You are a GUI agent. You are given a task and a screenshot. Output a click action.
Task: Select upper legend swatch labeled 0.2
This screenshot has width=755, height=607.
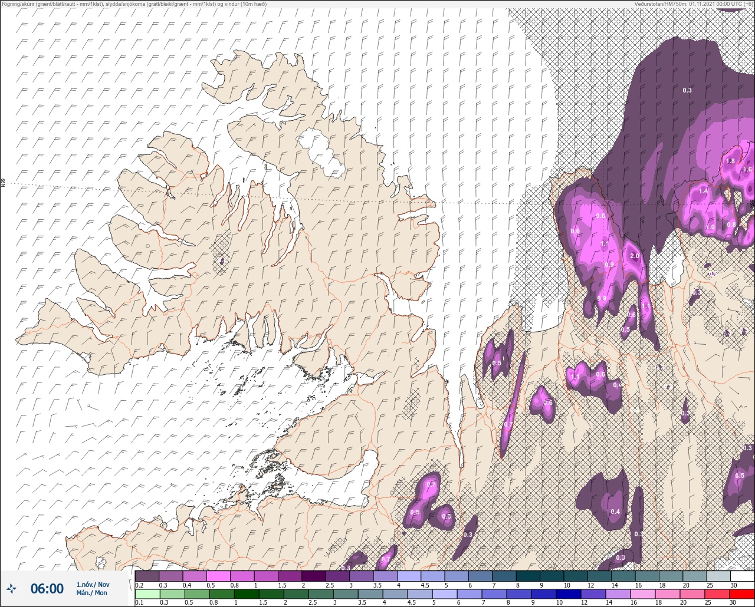[147, 576]
